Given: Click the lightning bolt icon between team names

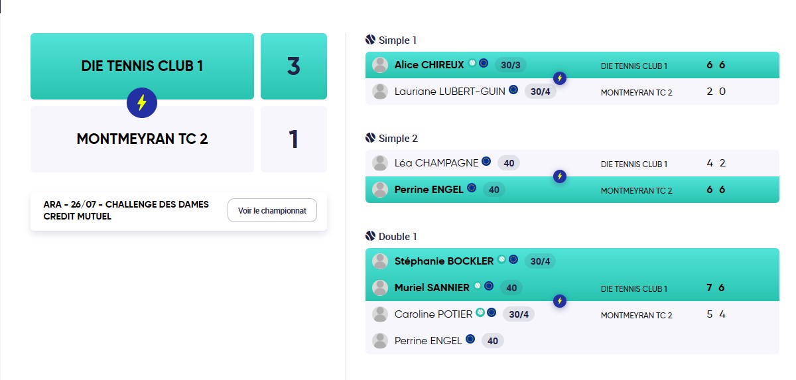Looking at the screenshot, I should 142,103.
